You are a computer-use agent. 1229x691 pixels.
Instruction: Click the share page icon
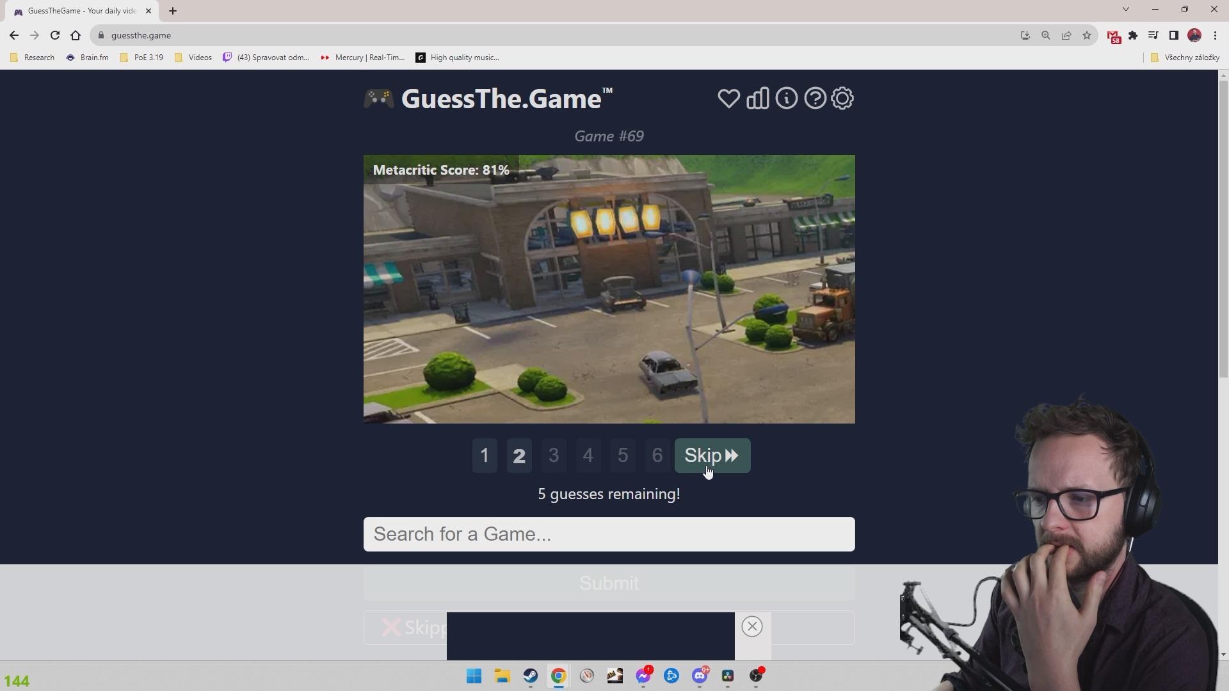click(1066, 35)
